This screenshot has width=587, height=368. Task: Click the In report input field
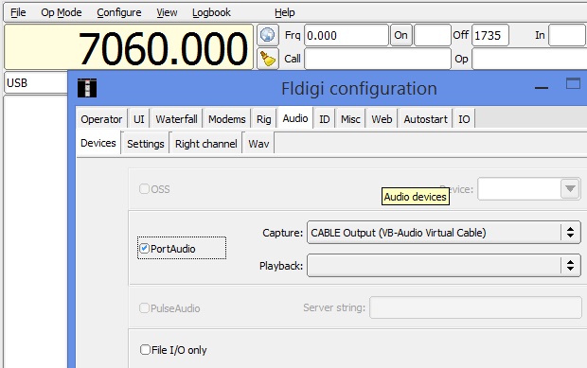click(x=567, y=35)
